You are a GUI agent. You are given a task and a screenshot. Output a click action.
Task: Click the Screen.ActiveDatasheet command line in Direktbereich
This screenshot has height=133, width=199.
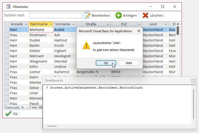94,88
